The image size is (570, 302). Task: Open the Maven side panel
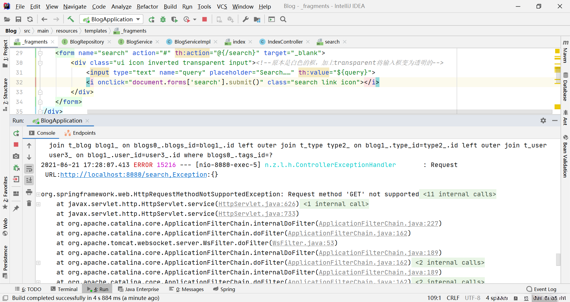point(566,52)
